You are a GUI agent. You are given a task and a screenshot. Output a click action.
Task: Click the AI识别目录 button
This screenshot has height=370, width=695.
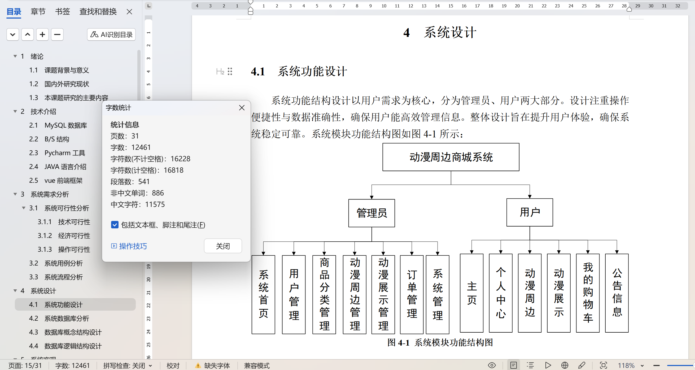tap(111, 34)
